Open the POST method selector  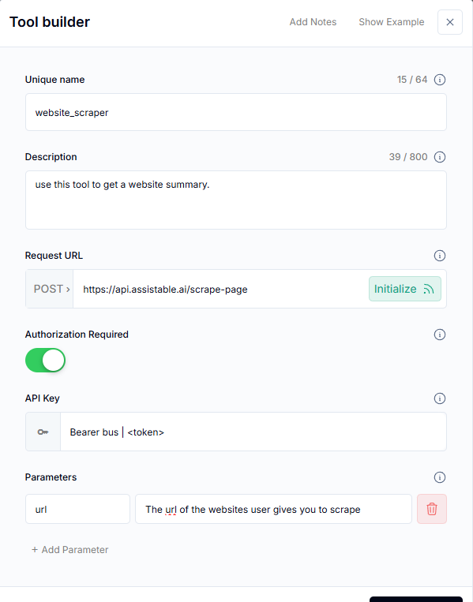pos(50,289)
